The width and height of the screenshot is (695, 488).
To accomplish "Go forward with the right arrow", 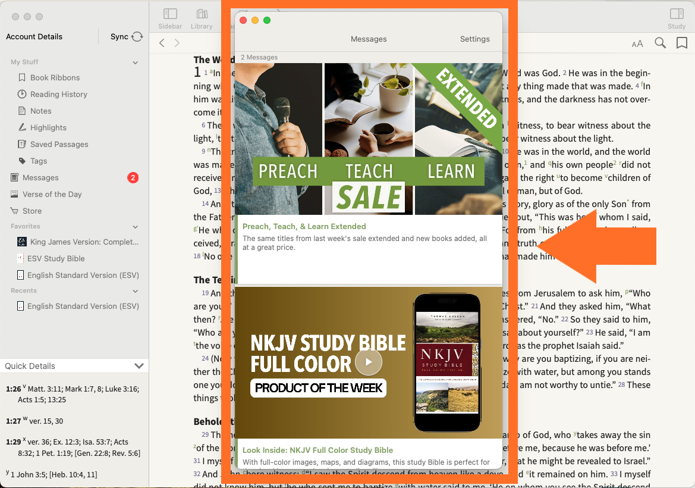I will tap(177, 43).
